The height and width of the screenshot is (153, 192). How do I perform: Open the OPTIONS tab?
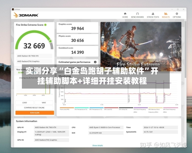[x=177, y=15]
